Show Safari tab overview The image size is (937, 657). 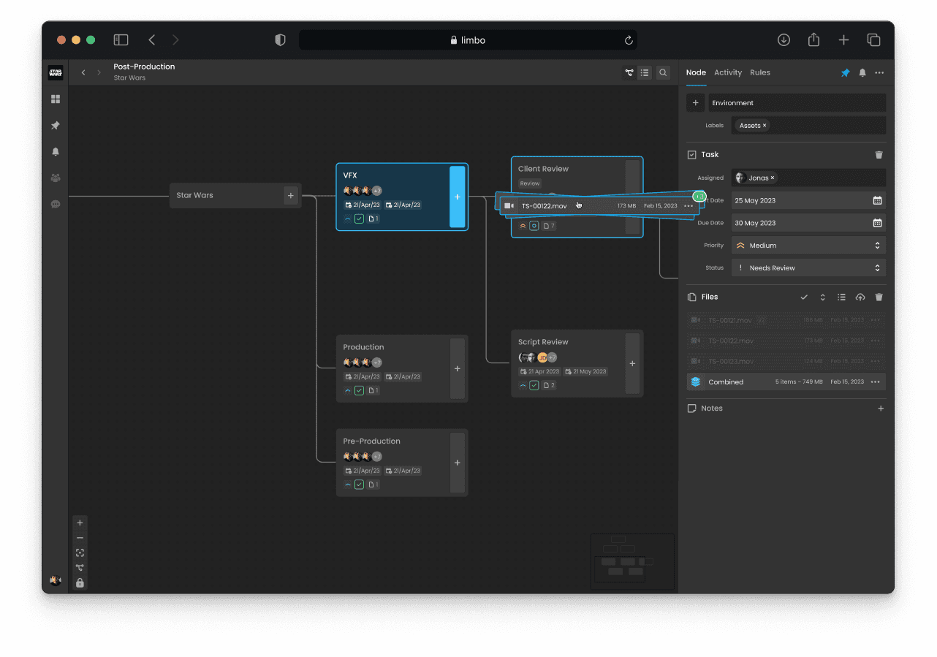coord(873,40)
